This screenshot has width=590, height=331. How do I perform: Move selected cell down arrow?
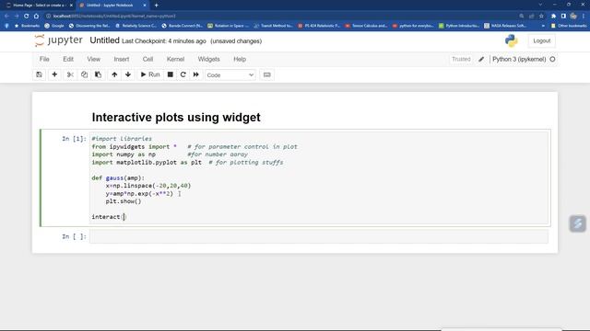[x=128, y=74]
